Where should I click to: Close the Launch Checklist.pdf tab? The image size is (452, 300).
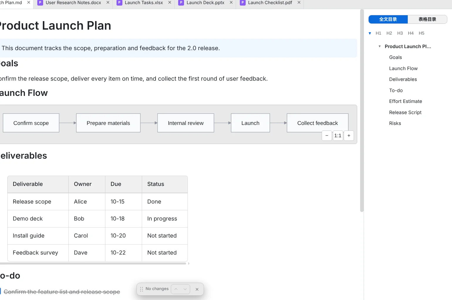(299, 3)
